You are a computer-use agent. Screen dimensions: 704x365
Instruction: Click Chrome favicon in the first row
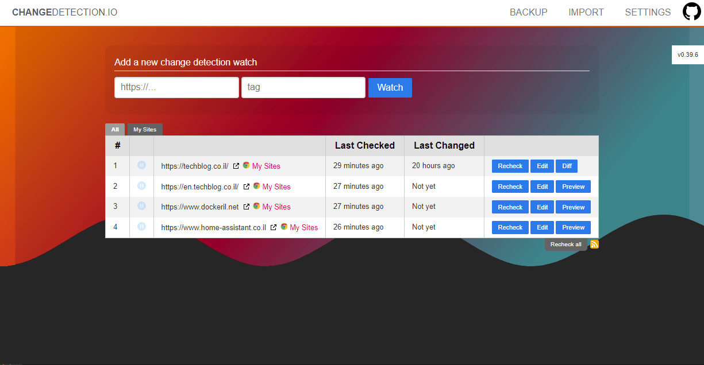pyautogui.click(x=247, y=166)
